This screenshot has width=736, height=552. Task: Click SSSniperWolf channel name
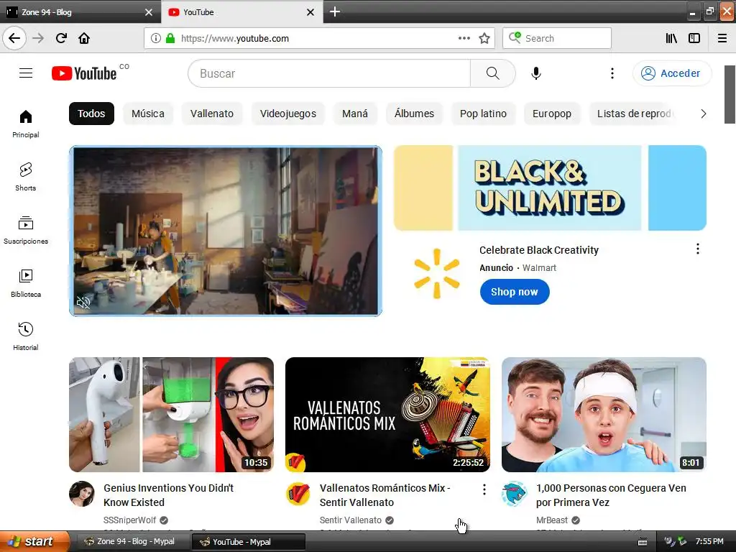[x=129, y=520]
